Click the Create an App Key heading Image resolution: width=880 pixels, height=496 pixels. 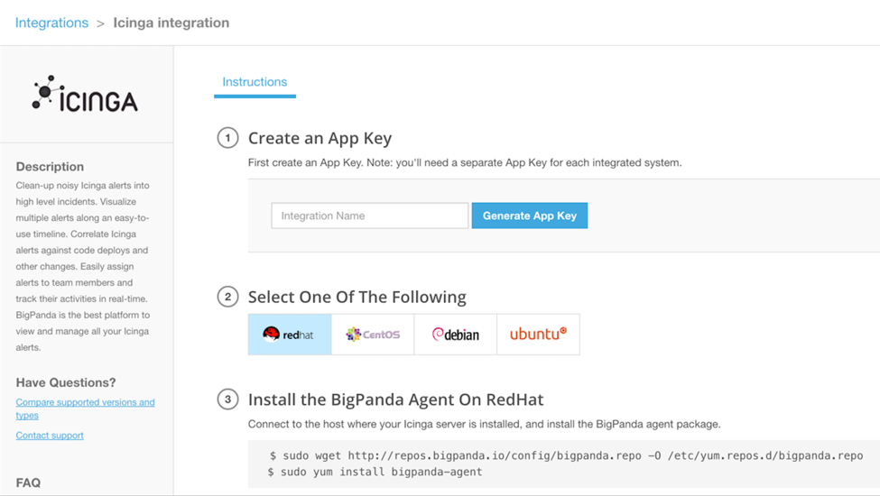[x=320, y=139]
